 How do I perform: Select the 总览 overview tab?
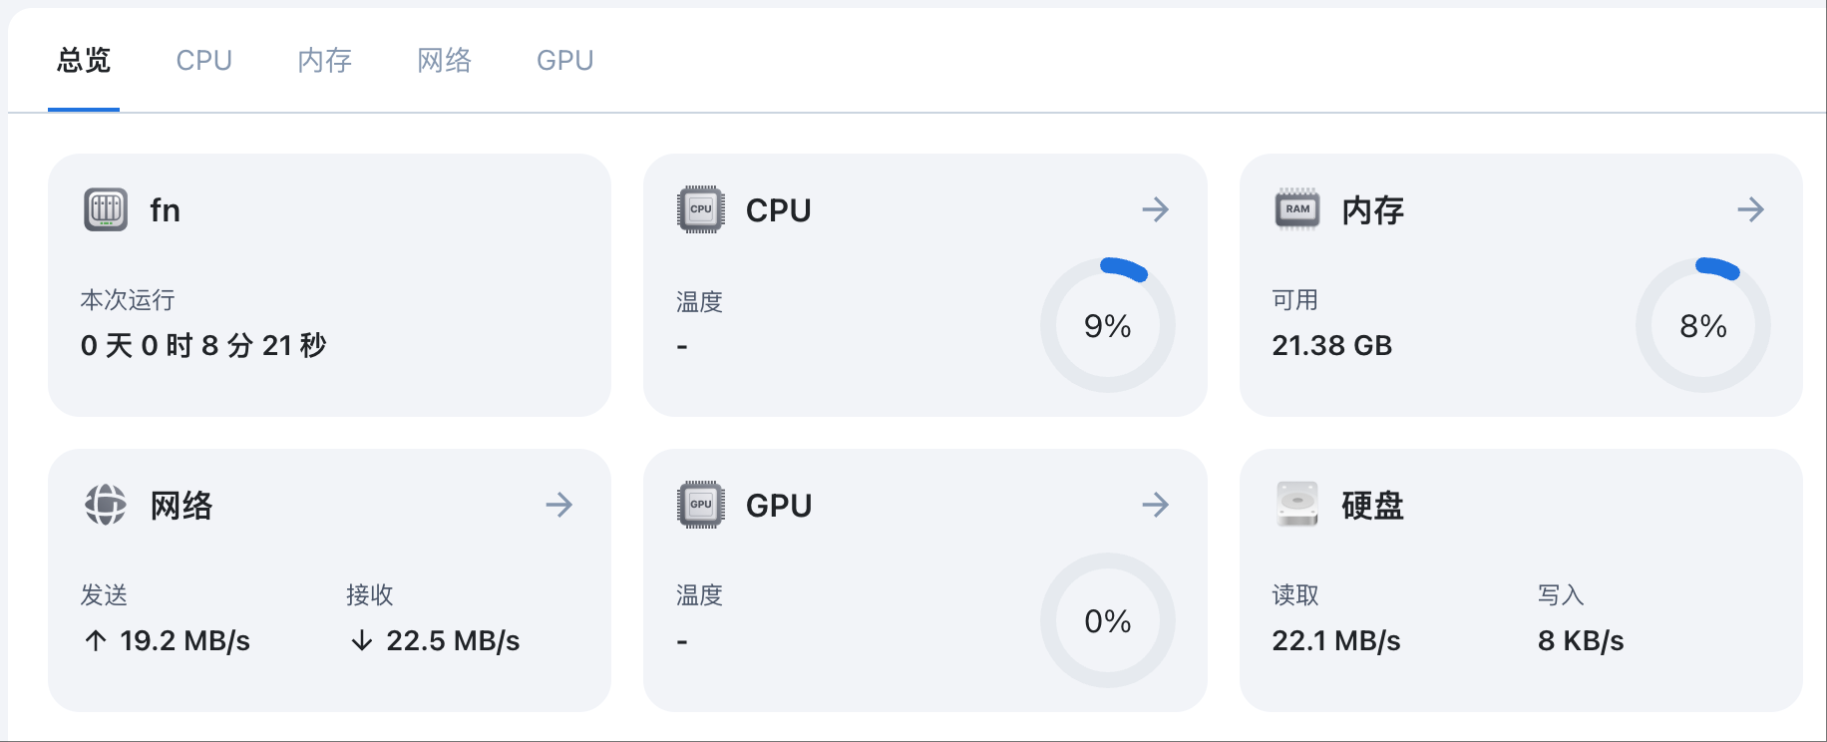coord(84,61)
